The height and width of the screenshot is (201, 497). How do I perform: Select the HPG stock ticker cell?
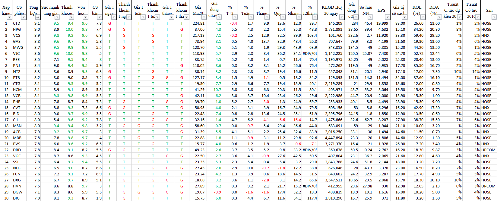20,29
